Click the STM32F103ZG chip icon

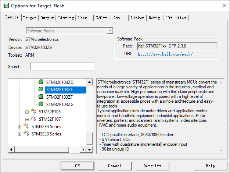tap(41, 104)
